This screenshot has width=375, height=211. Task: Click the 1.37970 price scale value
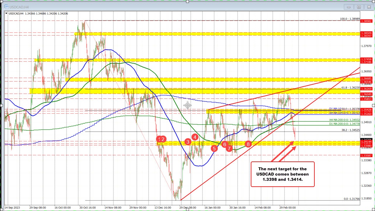tap(367, 46)
